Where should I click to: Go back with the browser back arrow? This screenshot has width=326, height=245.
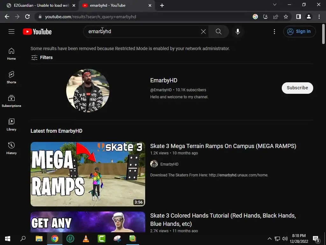click(x=7, y=17)
